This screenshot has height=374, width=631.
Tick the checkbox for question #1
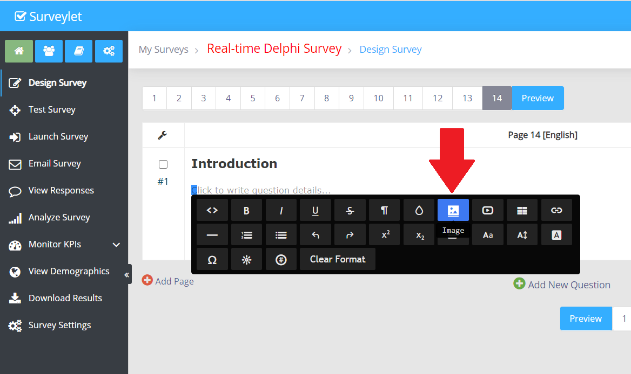tap(163, 164)
